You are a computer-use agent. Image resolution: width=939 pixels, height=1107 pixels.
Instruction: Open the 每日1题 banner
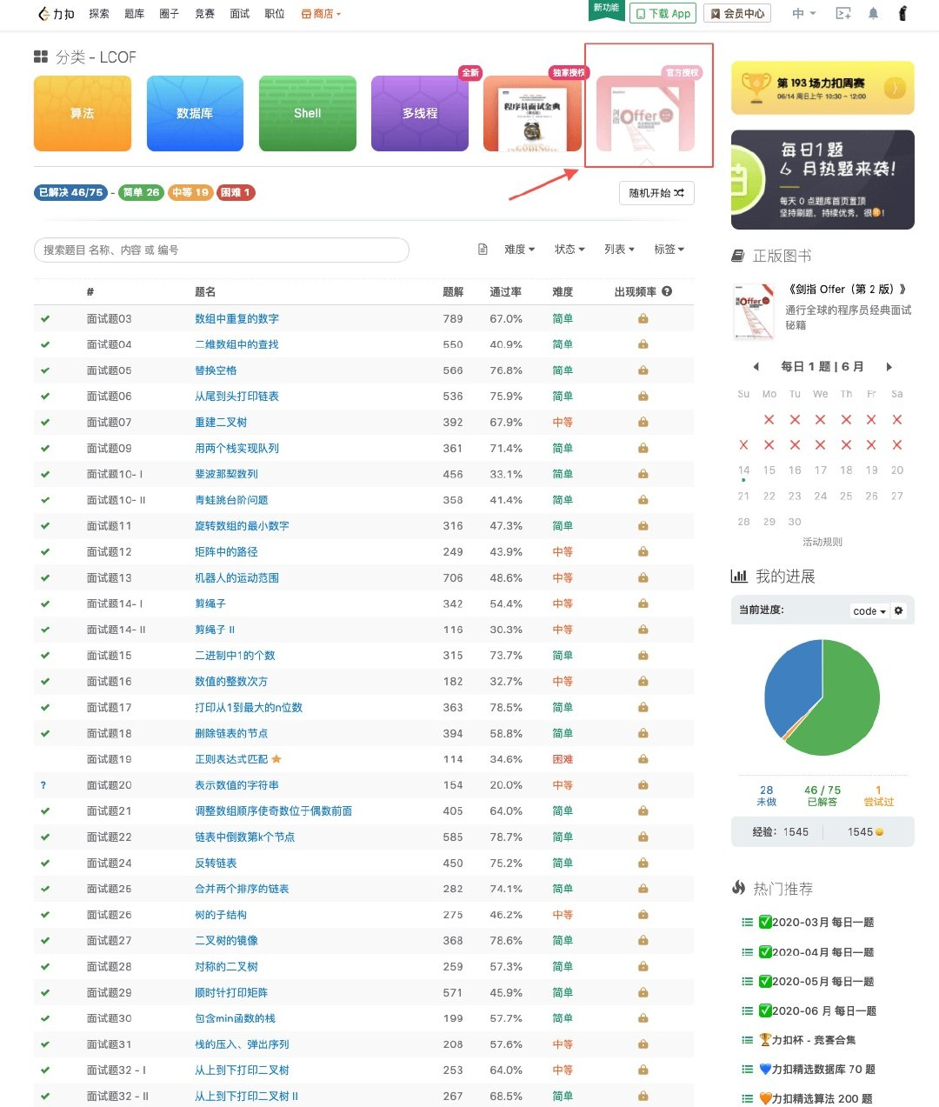[822, 180]
